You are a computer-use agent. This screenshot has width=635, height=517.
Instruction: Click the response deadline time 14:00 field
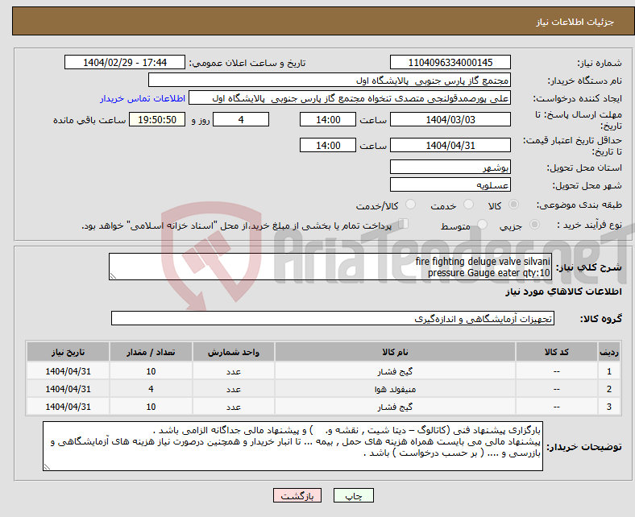click(x=328, y=120)
